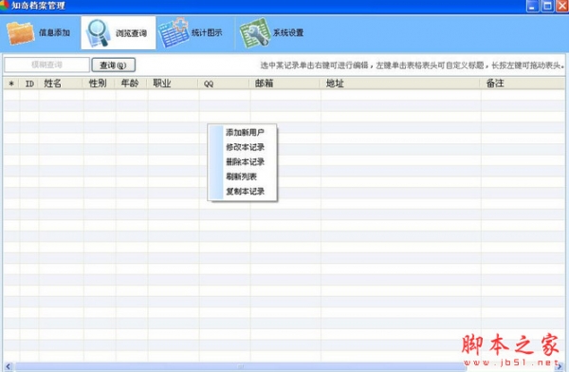
Task: Click the 职业 column header
Action: point(174,84)
